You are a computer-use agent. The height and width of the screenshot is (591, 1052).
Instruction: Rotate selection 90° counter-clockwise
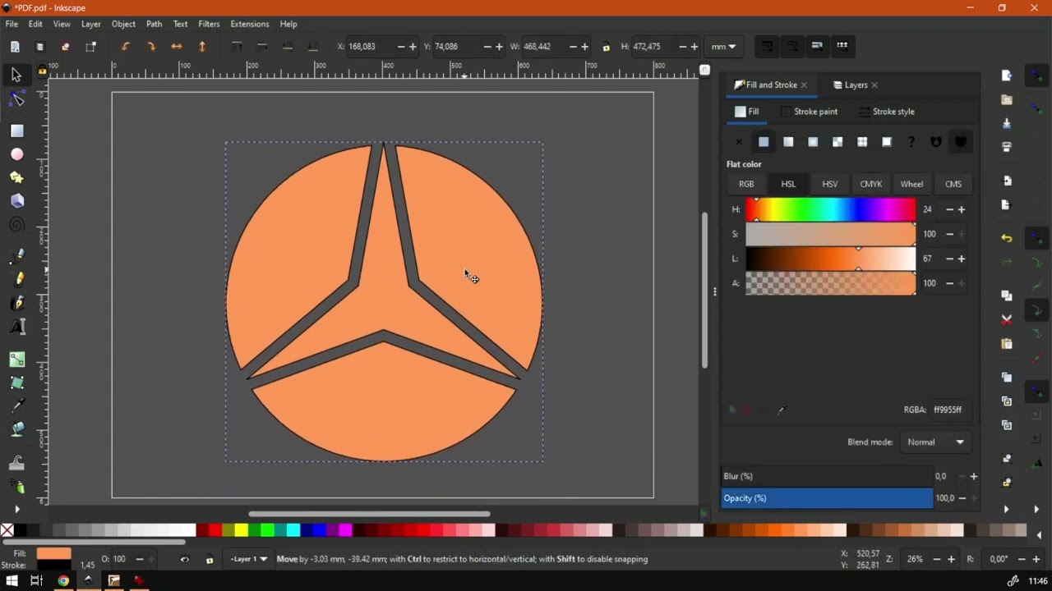coord(126,47)
